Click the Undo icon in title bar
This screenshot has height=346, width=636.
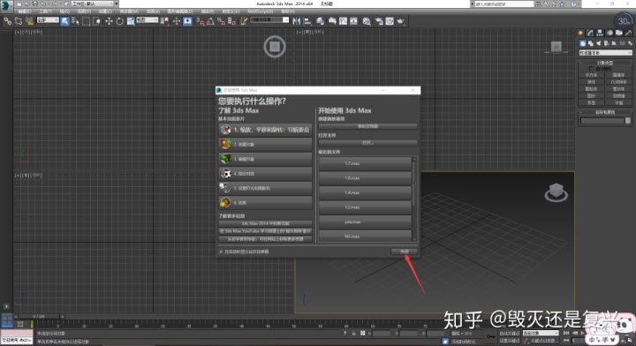43,4
